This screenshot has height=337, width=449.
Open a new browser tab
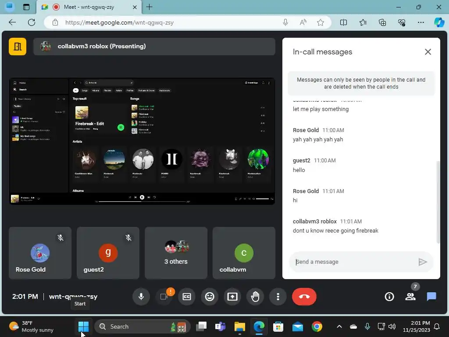pos(149,7)
